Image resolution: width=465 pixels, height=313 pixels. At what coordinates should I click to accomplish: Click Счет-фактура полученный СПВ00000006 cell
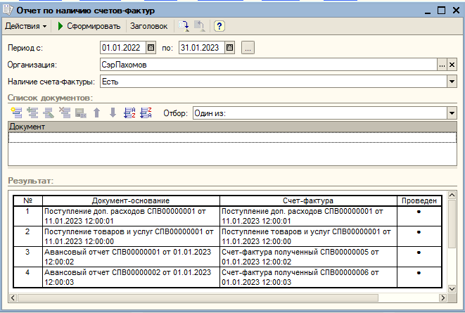(x=308, y=277)
